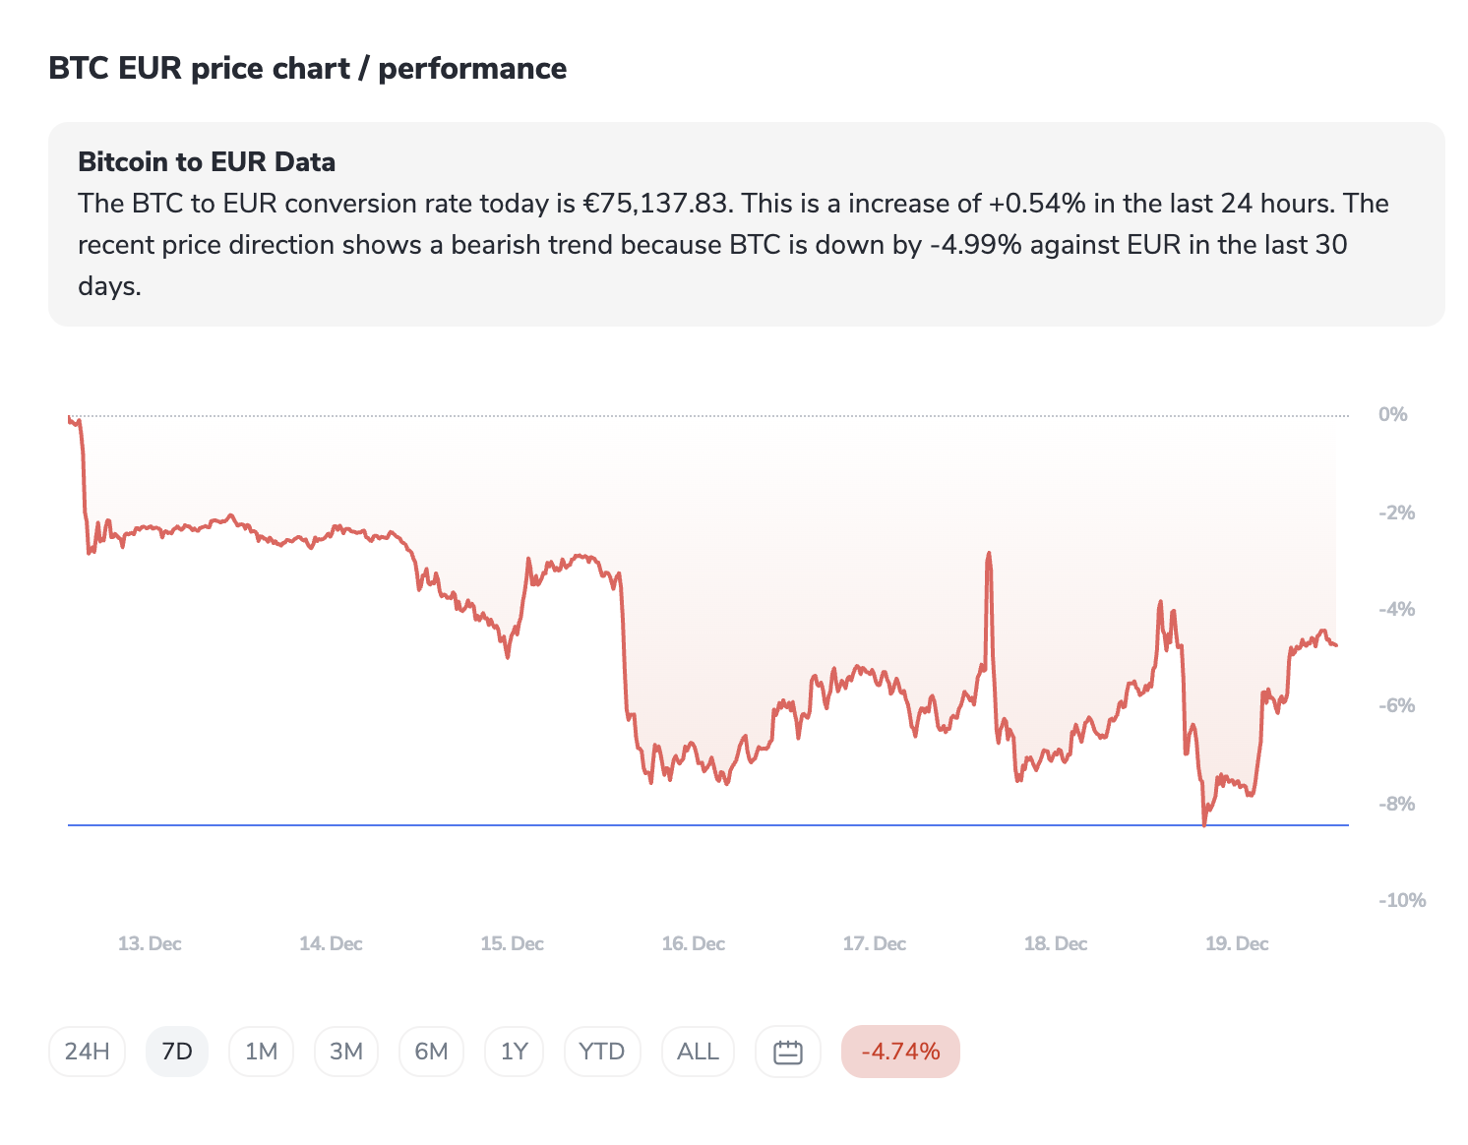Click the 19. Dec date label
This screenshot has height=1145, width=1468.
1237,943
